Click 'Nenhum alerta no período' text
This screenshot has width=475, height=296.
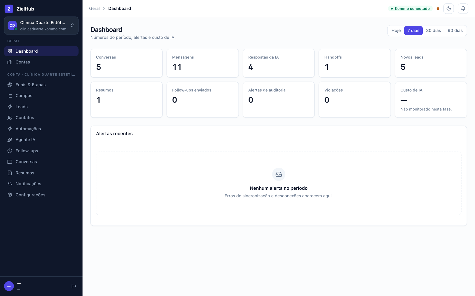pos(279,188)
